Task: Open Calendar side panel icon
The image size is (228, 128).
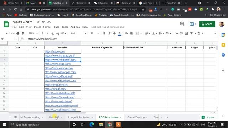Action: [x=223, y=35]
